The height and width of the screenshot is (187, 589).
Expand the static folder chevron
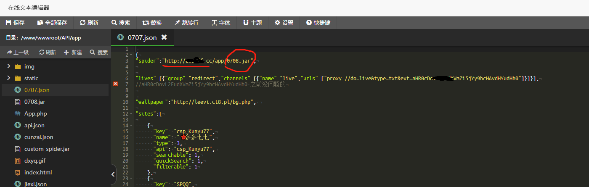tap(8, 78)
